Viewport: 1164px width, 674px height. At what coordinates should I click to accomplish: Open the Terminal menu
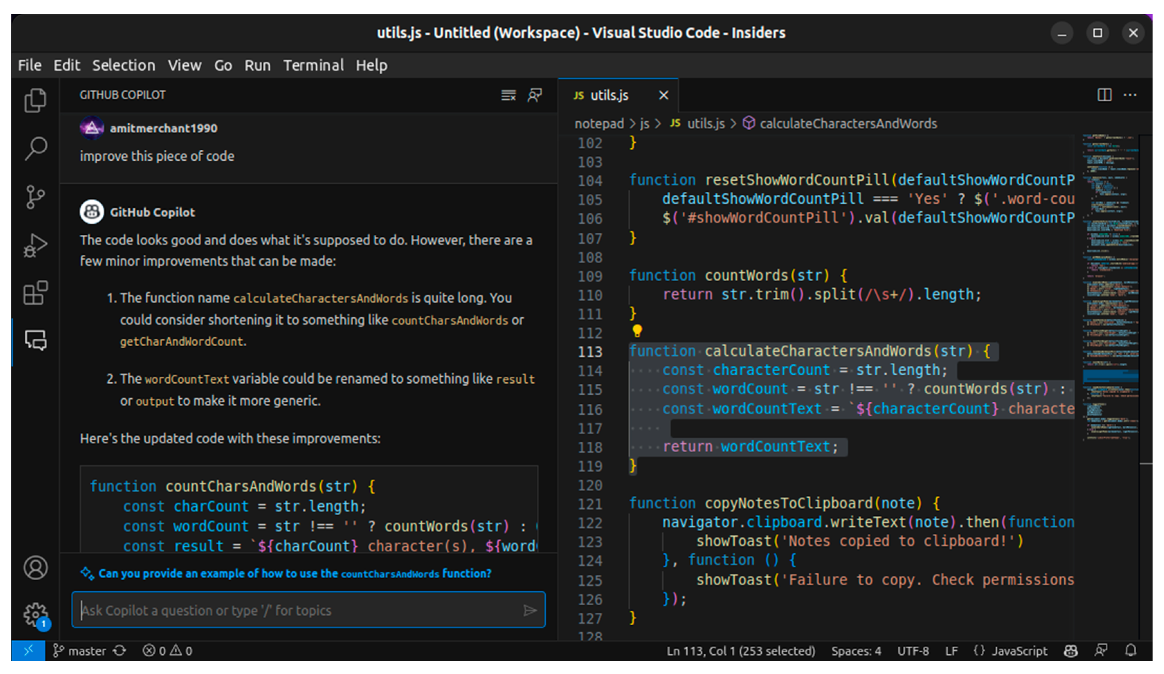(x=313, y=66)
